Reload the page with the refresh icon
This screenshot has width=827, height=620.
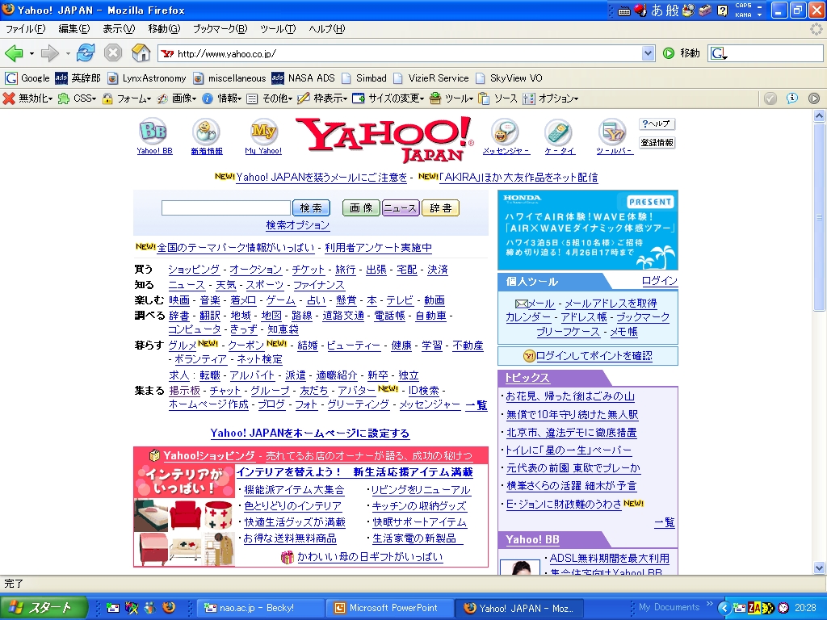pos(86,52)
